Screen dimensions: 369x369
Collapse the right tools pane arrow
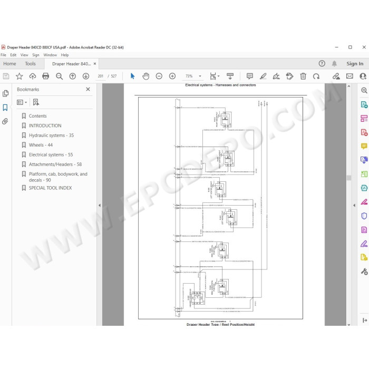point(354,205)
